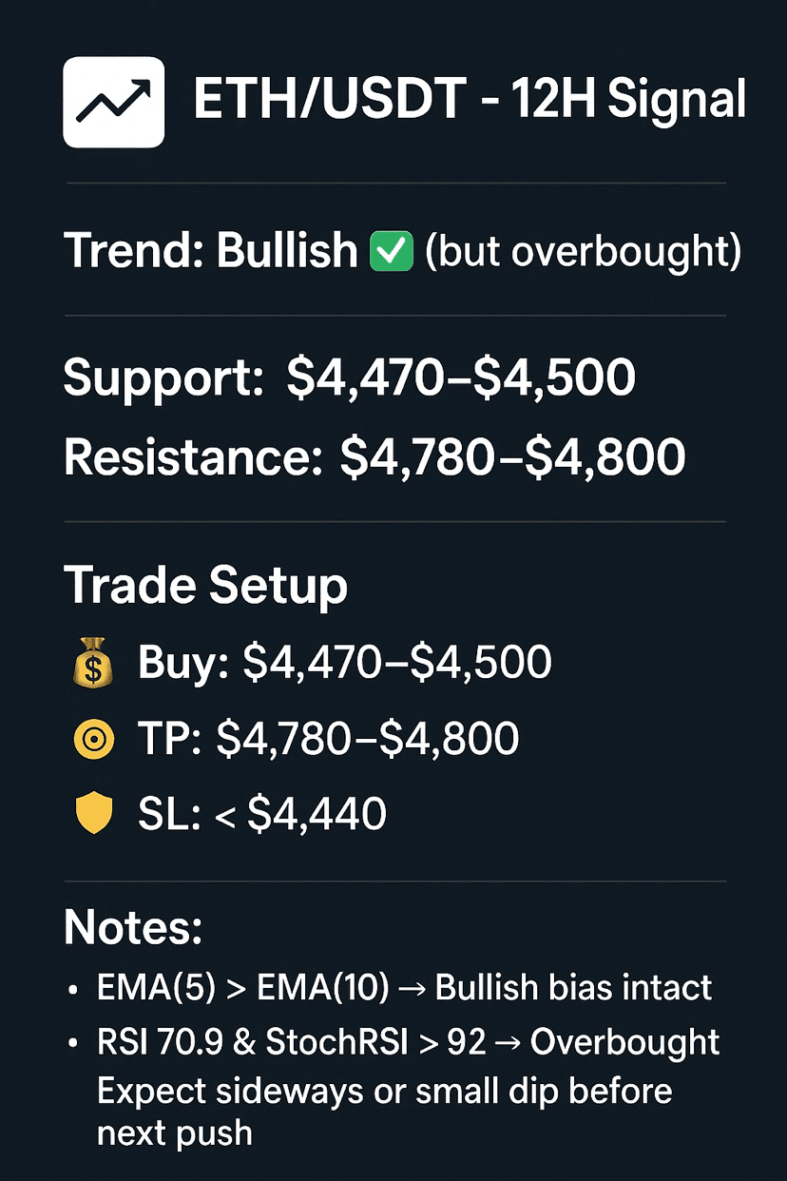
Task: Click the EMA(5) > EMA(10) note
Action: click(242, 988)
